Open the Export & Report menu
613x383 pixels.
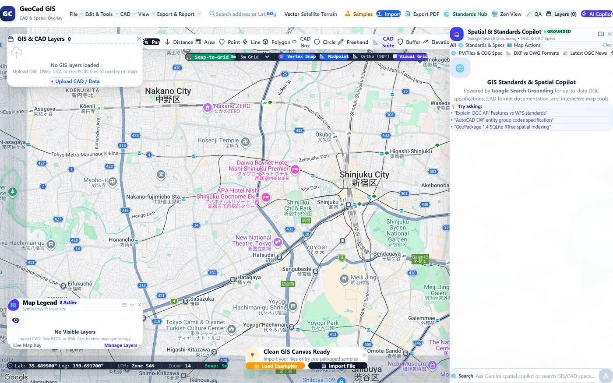point(179,14)
